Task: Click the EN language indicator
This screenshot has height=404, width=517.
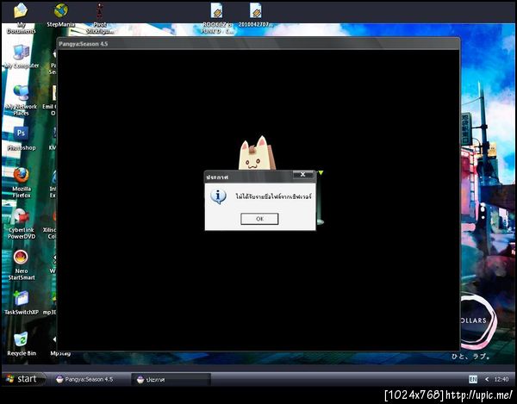Action: tap(473, 379)
